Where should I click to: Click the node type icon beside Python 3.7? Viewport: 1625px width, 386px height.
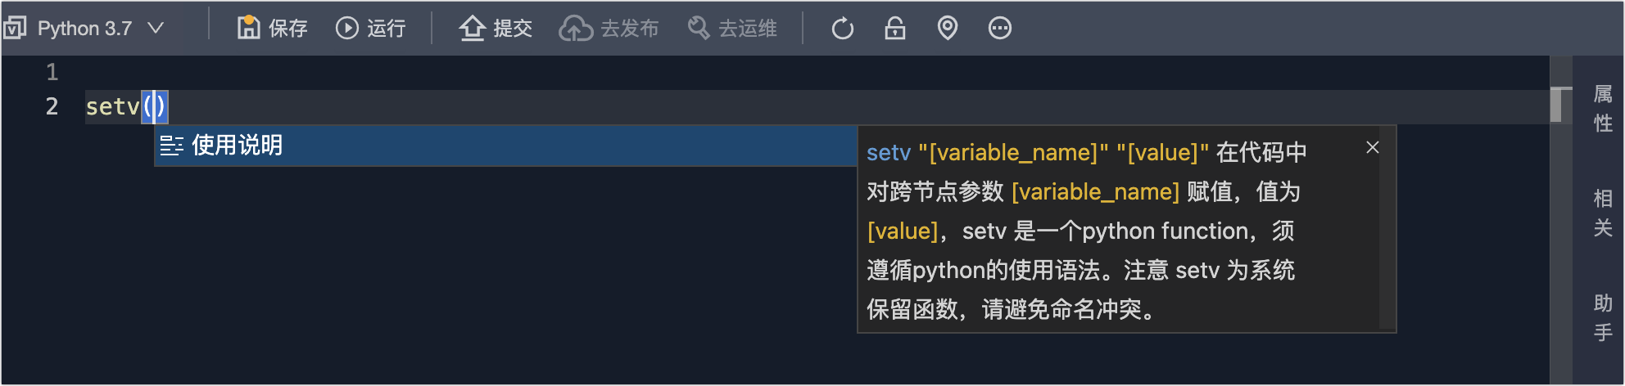coord(15,29)
